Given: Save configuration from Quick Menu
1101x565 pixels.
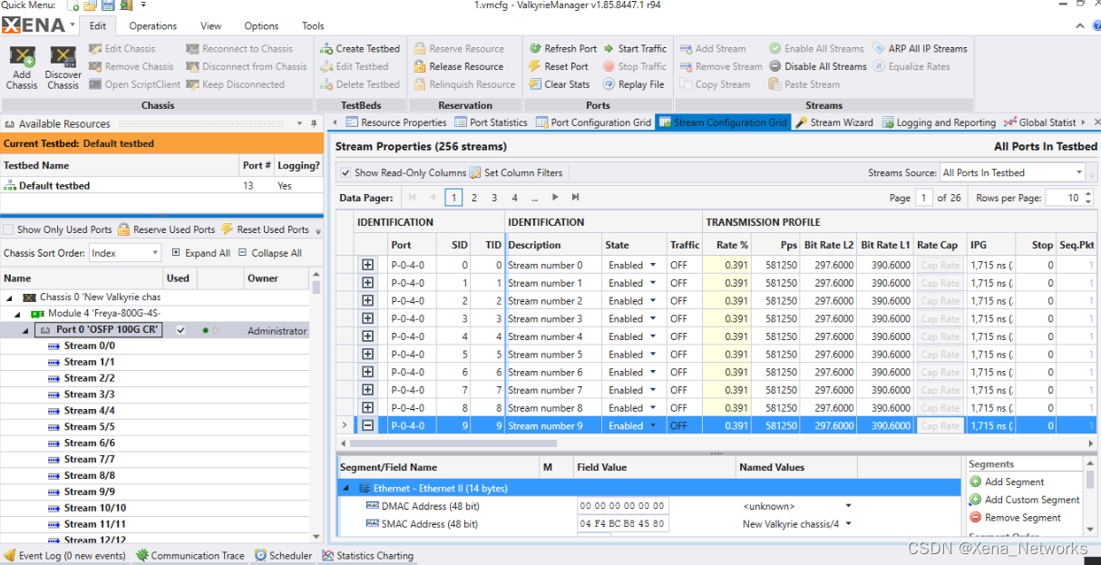Looking at the screenshot, I should click(108, 6).
